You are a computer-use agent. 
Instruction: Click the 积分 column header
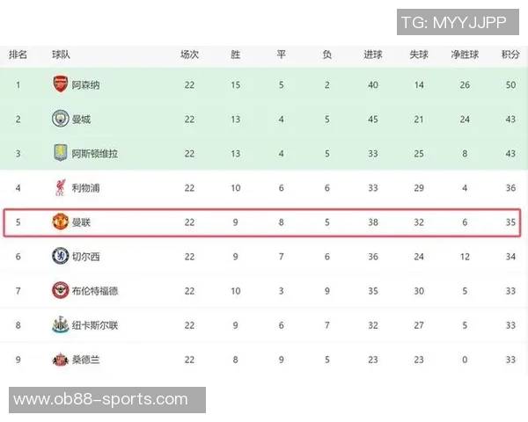point(510,55)
